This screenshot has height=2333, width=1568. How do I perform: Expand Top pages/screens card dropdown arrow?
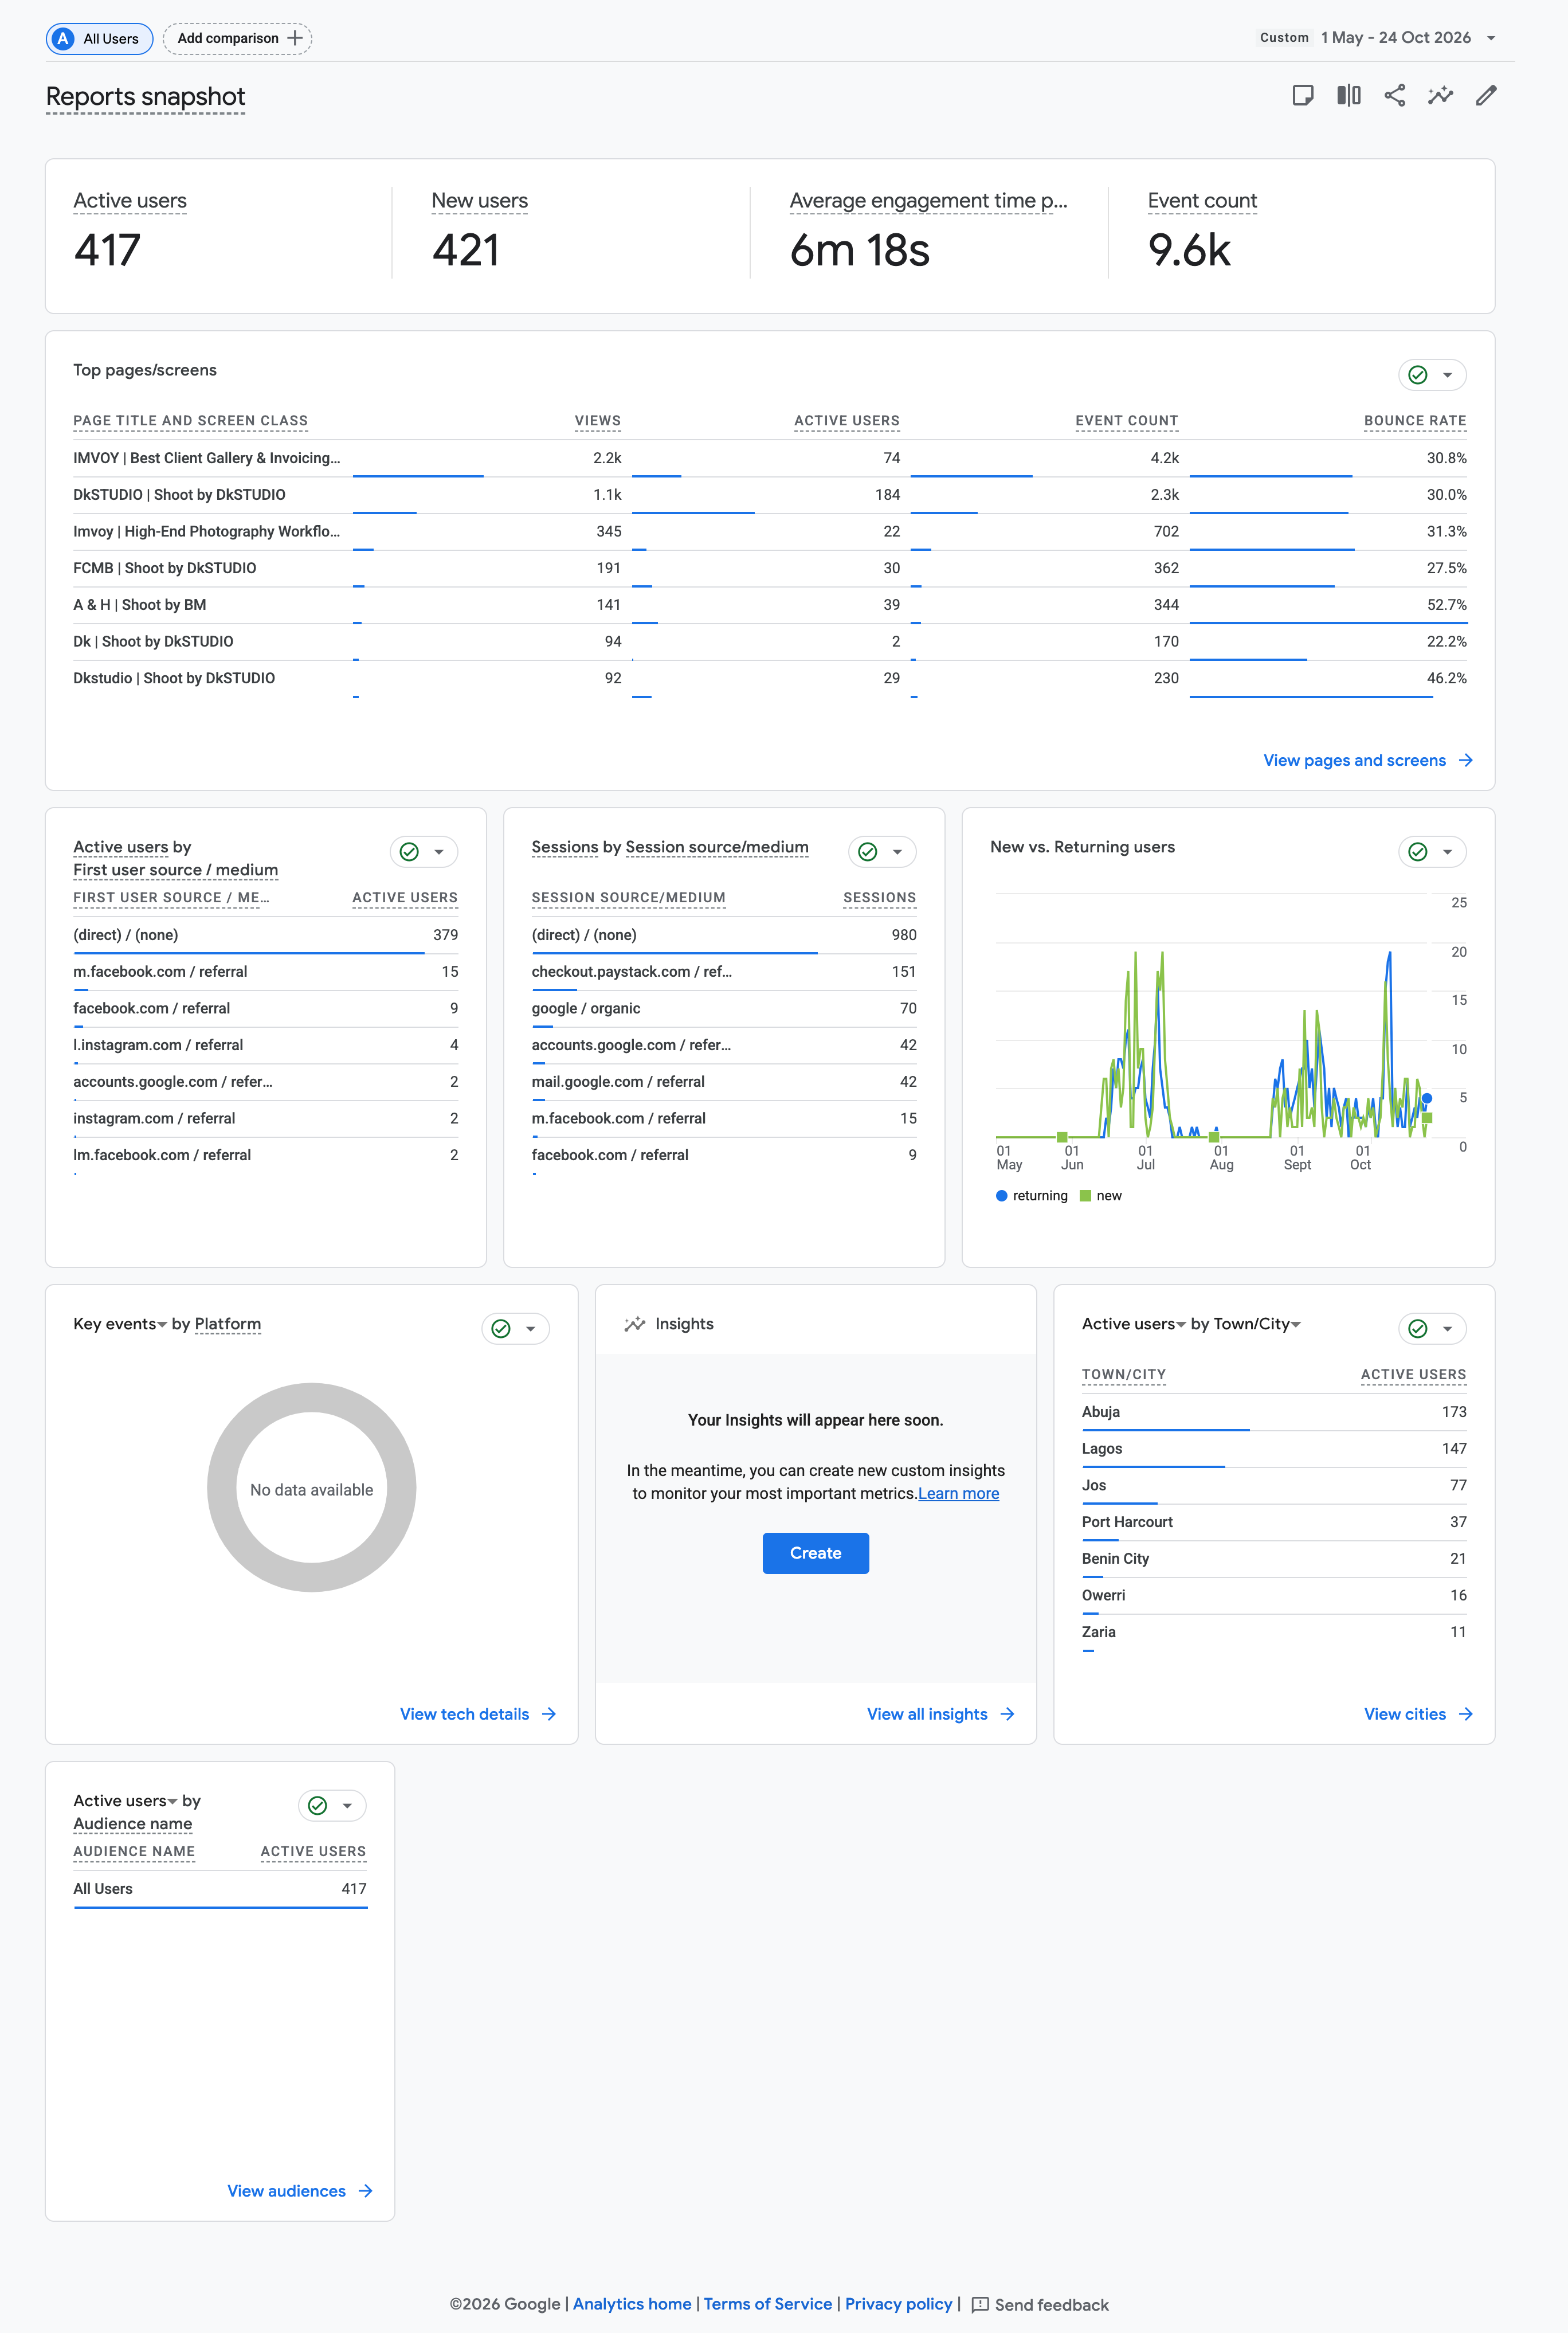1447,375
